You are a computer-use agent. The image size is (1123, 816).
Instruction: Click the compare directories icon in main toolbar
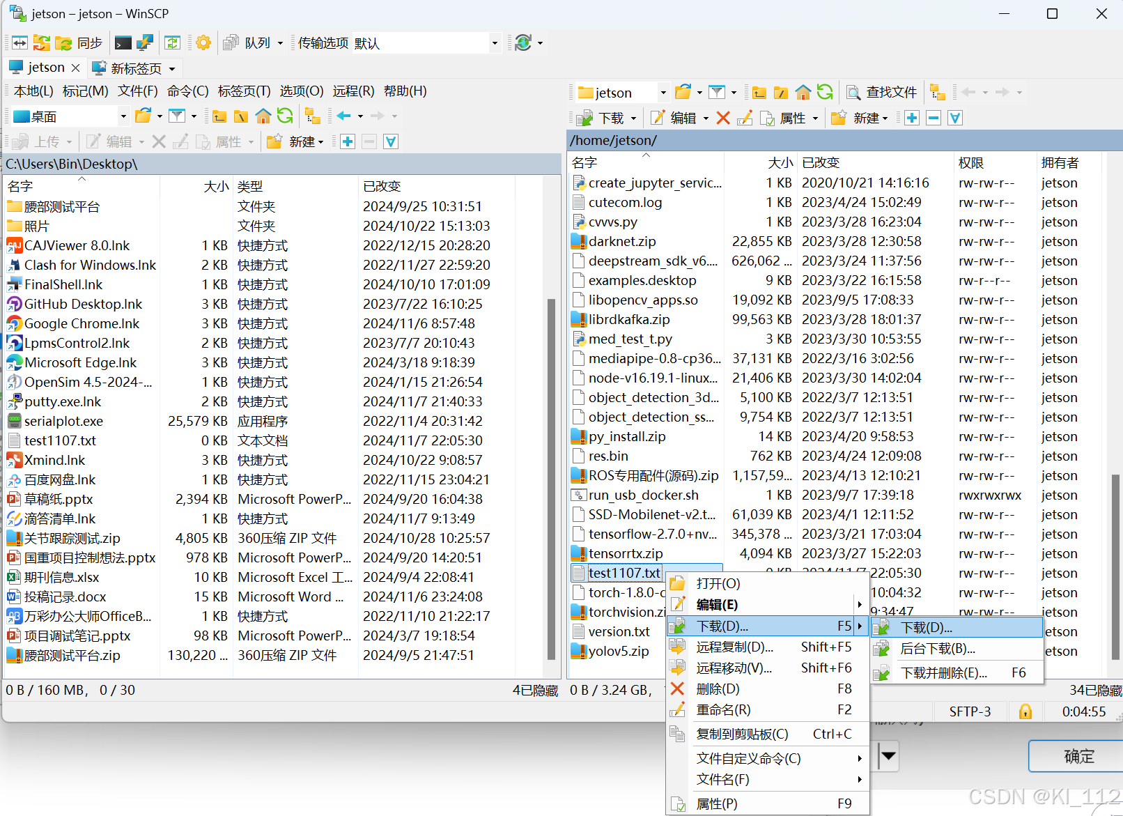click(20, 43)
